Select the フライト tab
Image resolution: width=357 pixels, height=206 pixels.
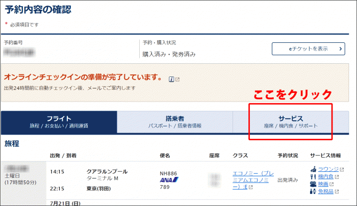[59, 122]
